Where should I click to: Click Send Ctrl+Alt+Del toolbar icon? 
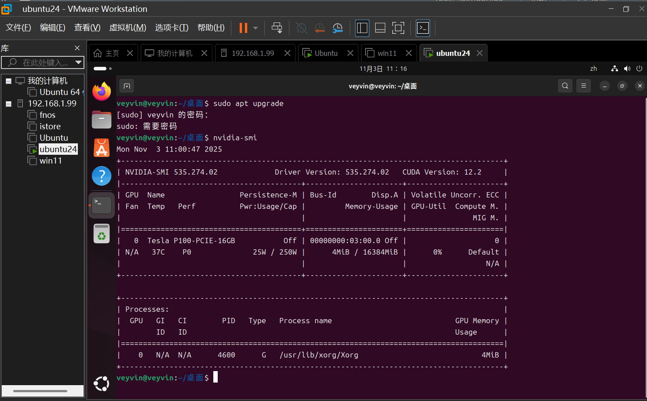[277, 28]
